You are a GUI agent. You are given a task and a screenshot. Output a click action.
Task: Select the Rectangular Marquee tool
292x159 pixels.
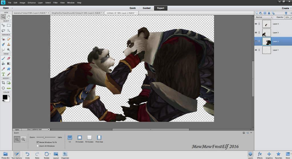tap(9, 25)
